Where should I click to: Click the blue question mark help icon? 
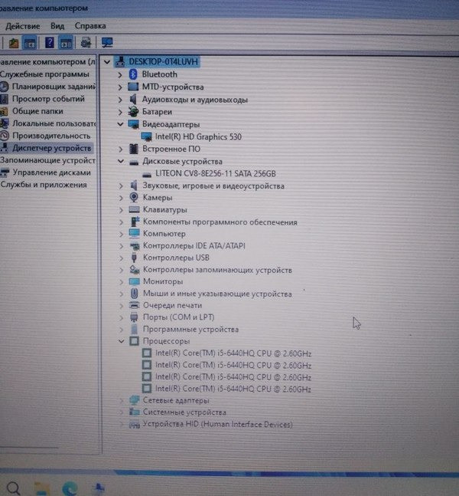(x=50, y=43)
